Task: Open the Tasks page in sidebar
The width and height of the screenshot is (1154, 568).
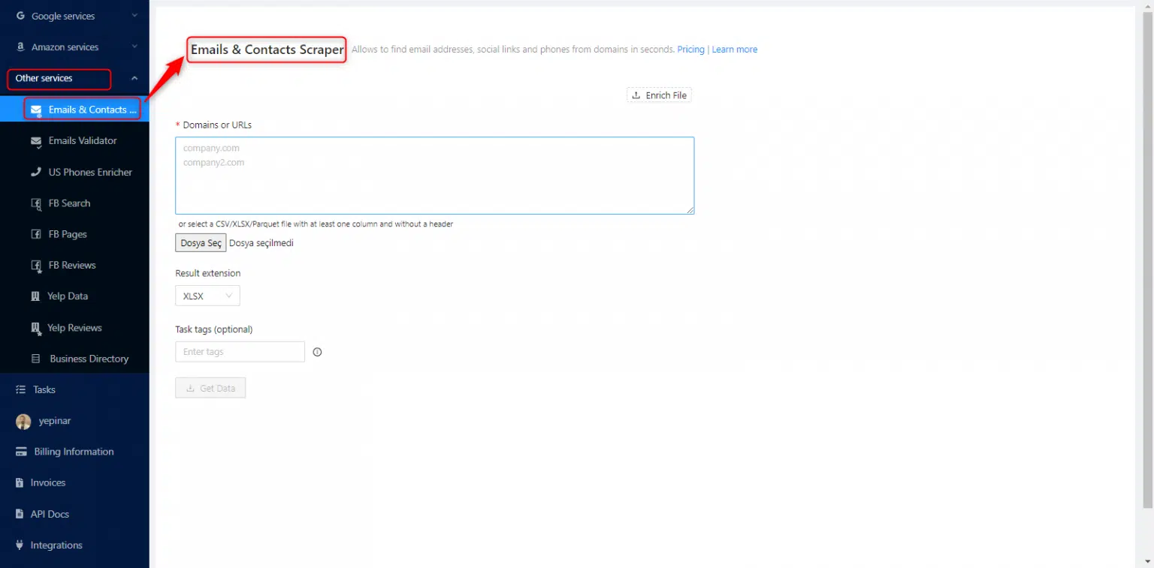Action: click(44, 390)
